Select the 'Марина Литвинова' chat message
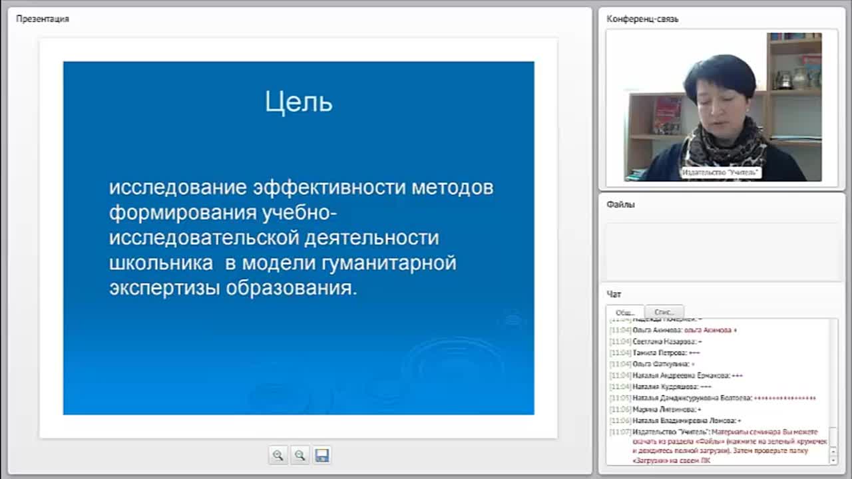This screenshot has height=479, width=852. [656, 409]
